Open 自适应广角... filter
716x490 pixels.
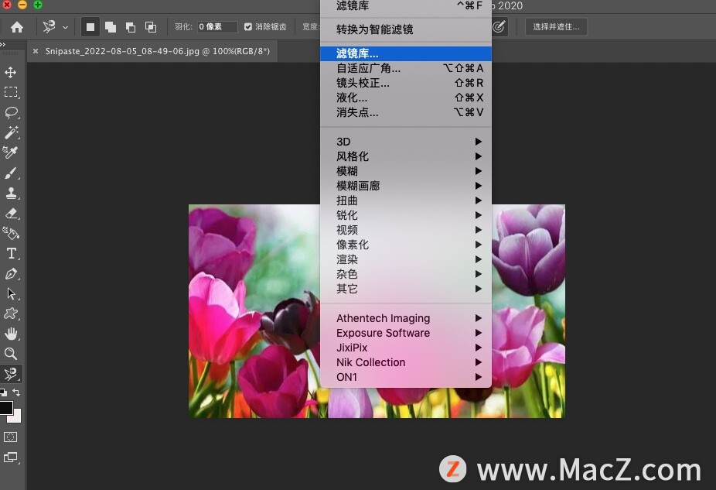(x=406, y=68)
